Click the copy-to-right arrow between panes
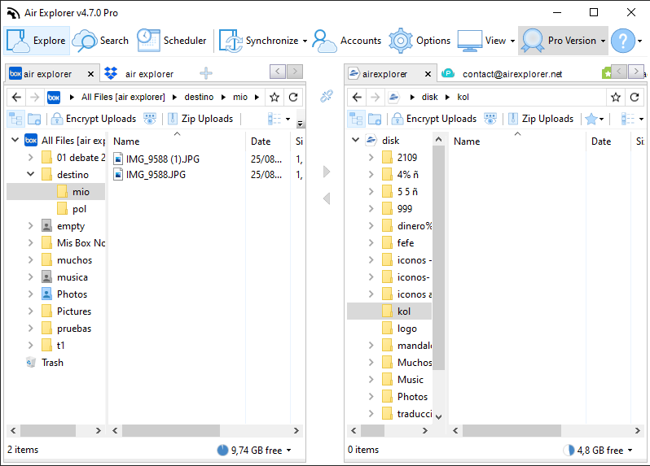650x466 pixels. click(327, 172)
